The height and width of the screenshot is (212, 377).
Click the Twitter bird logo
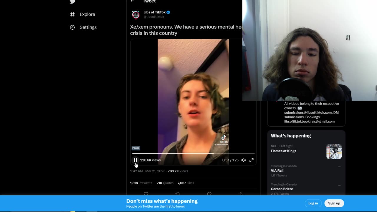tap(72, 2)
